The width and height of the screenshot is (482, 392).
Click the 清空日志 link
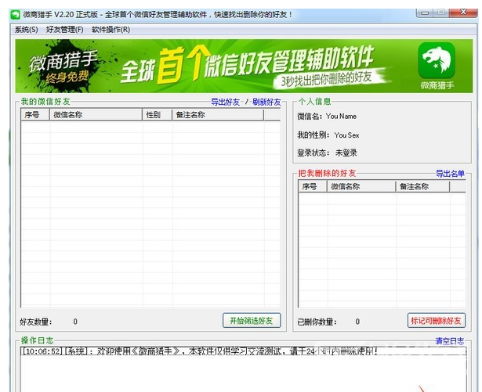point(450,341)
